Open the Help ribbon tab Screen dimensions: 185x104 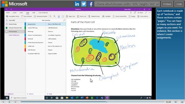tap(34, 13)
